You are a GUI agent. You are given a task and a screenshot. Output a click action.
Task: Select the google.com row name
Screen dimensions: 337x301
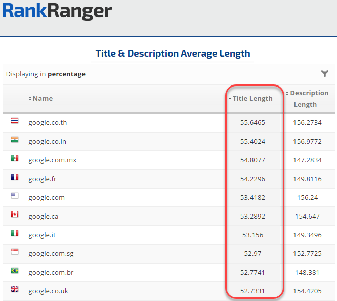(x=47, y=197)
